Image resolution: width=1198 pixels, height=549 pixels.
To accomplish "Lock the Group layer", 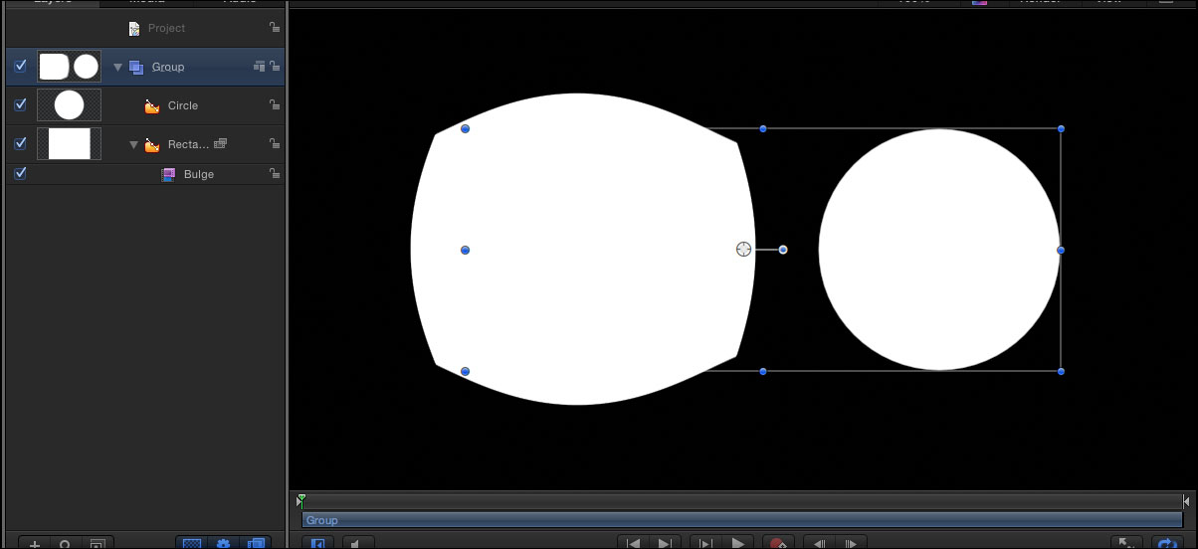I will click(274, 67).
